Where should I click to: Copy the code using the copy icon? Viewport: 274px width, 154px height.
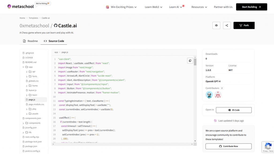tap(190, 61)
